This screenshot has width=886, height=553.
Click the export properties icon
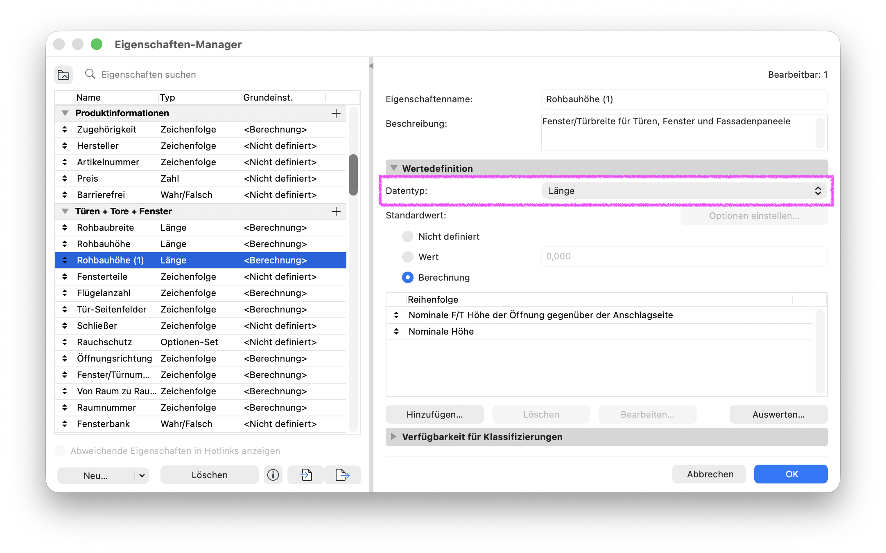[x=343, y=475]
